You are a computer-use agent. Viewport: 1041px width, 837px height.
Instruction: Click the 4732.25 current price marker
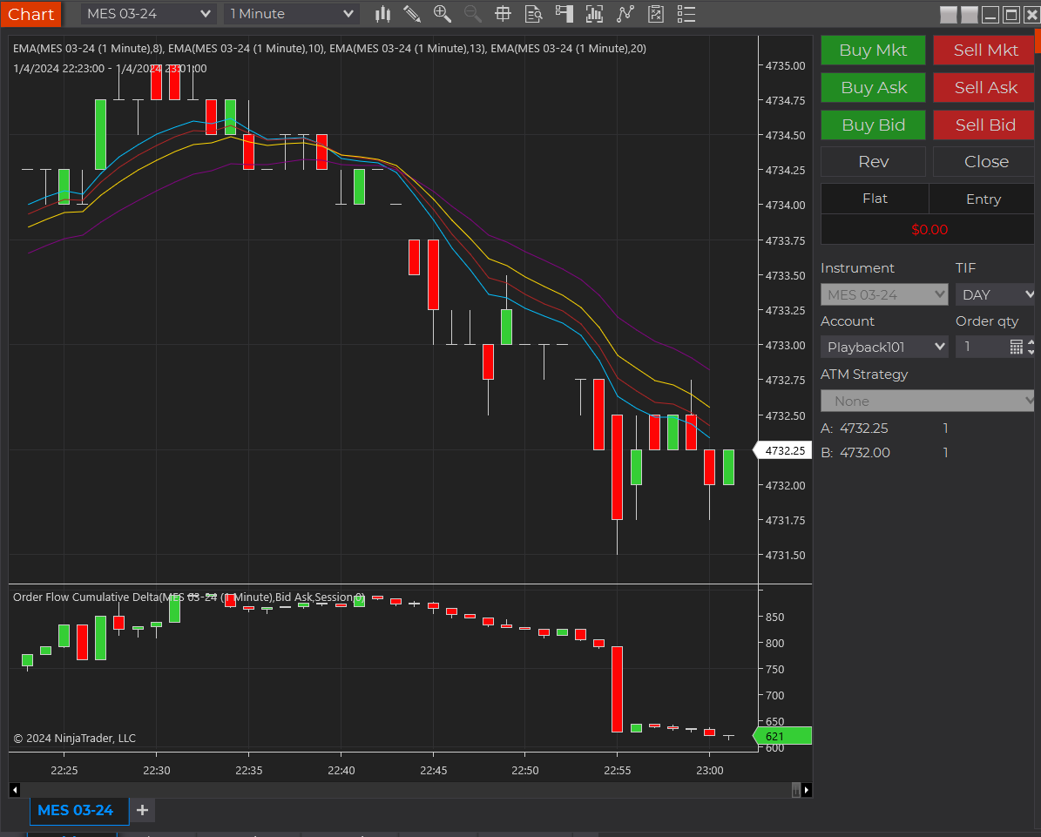[783, 450]
